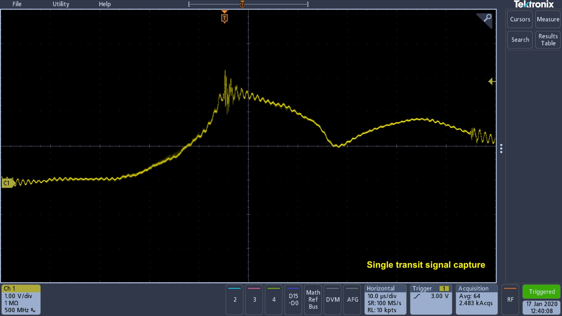
Task: Open the Search panel
Action: point(520,40)
